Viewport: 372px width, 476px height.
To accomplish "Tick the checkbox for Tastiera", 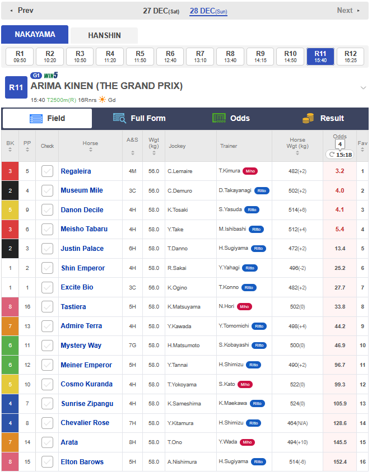I will pyautogui.click(x=47, y=307).
